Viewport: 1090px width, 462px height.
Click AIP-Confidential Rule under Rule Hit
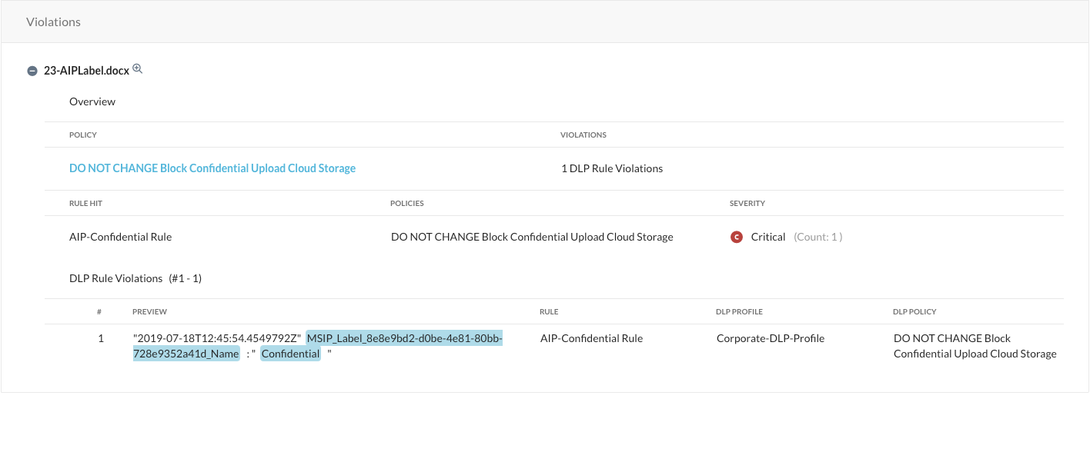120,237
